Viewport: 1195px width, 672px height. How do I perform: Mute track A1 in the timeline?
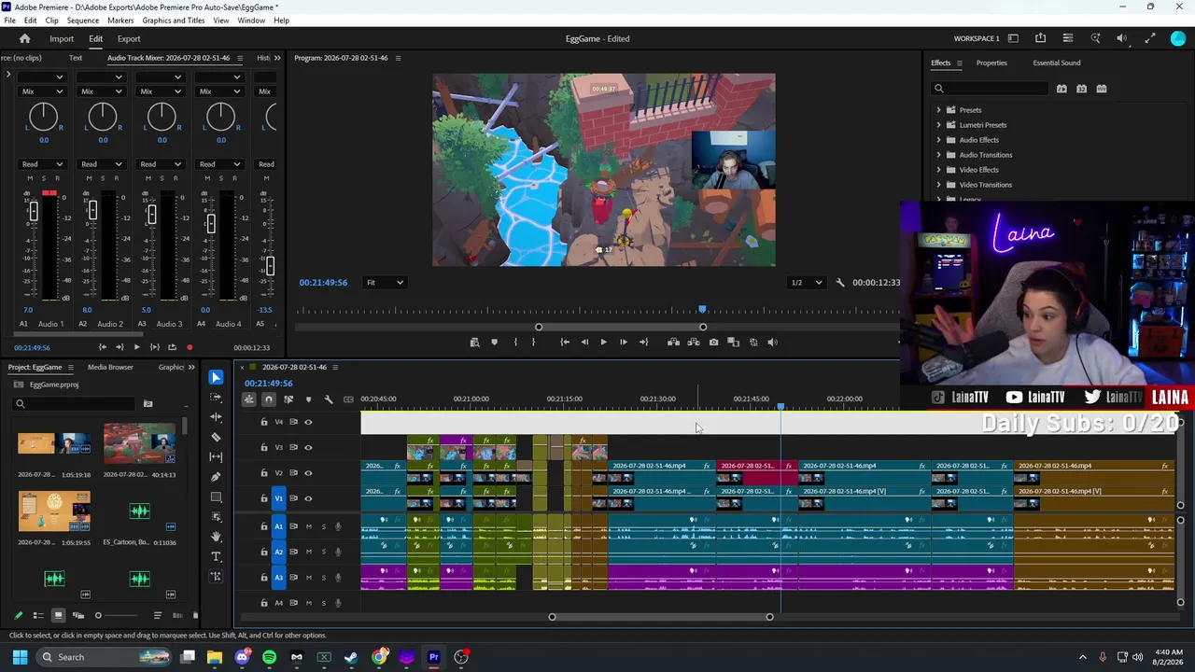[x=309, y=526]
